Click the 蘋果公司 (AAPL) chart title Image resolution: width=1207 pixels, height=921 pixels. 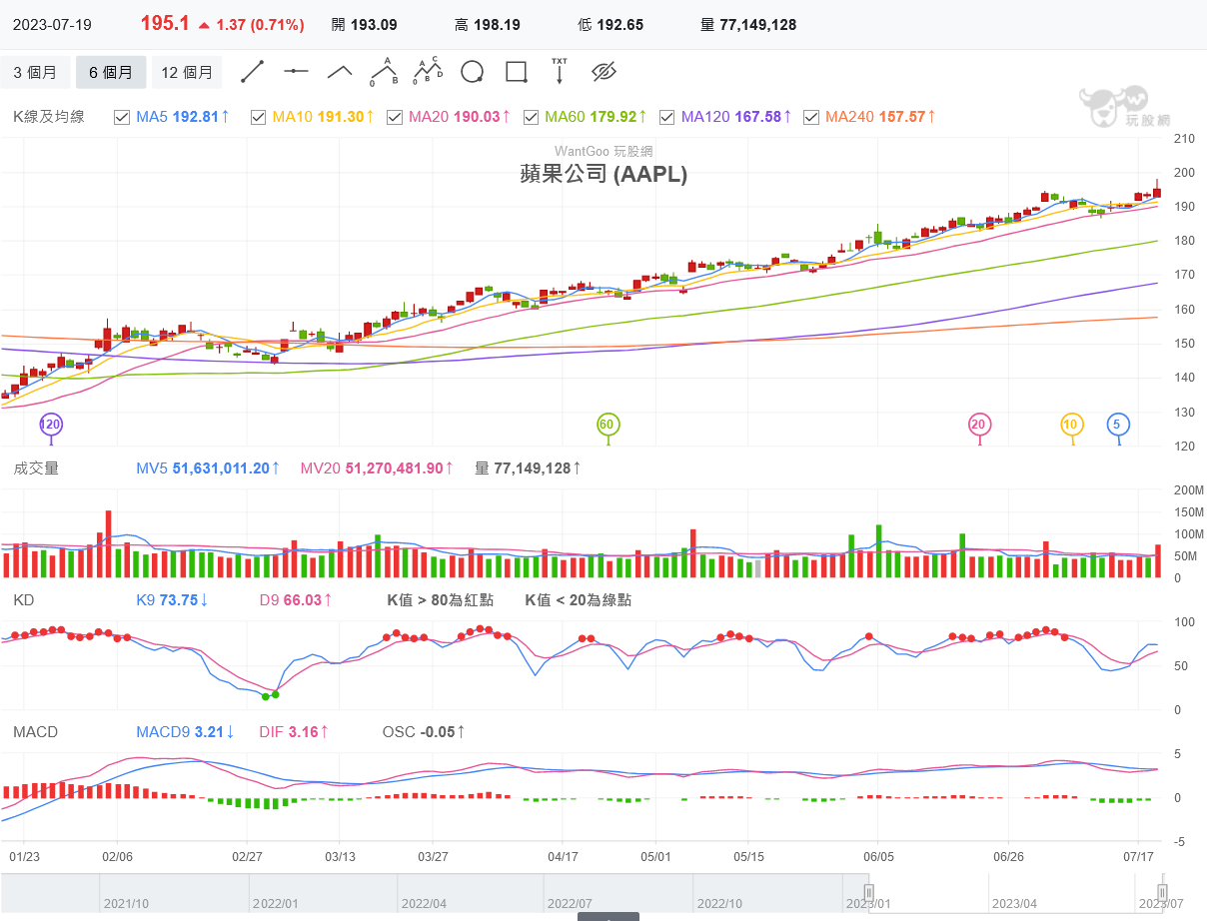tap(603, 174)
